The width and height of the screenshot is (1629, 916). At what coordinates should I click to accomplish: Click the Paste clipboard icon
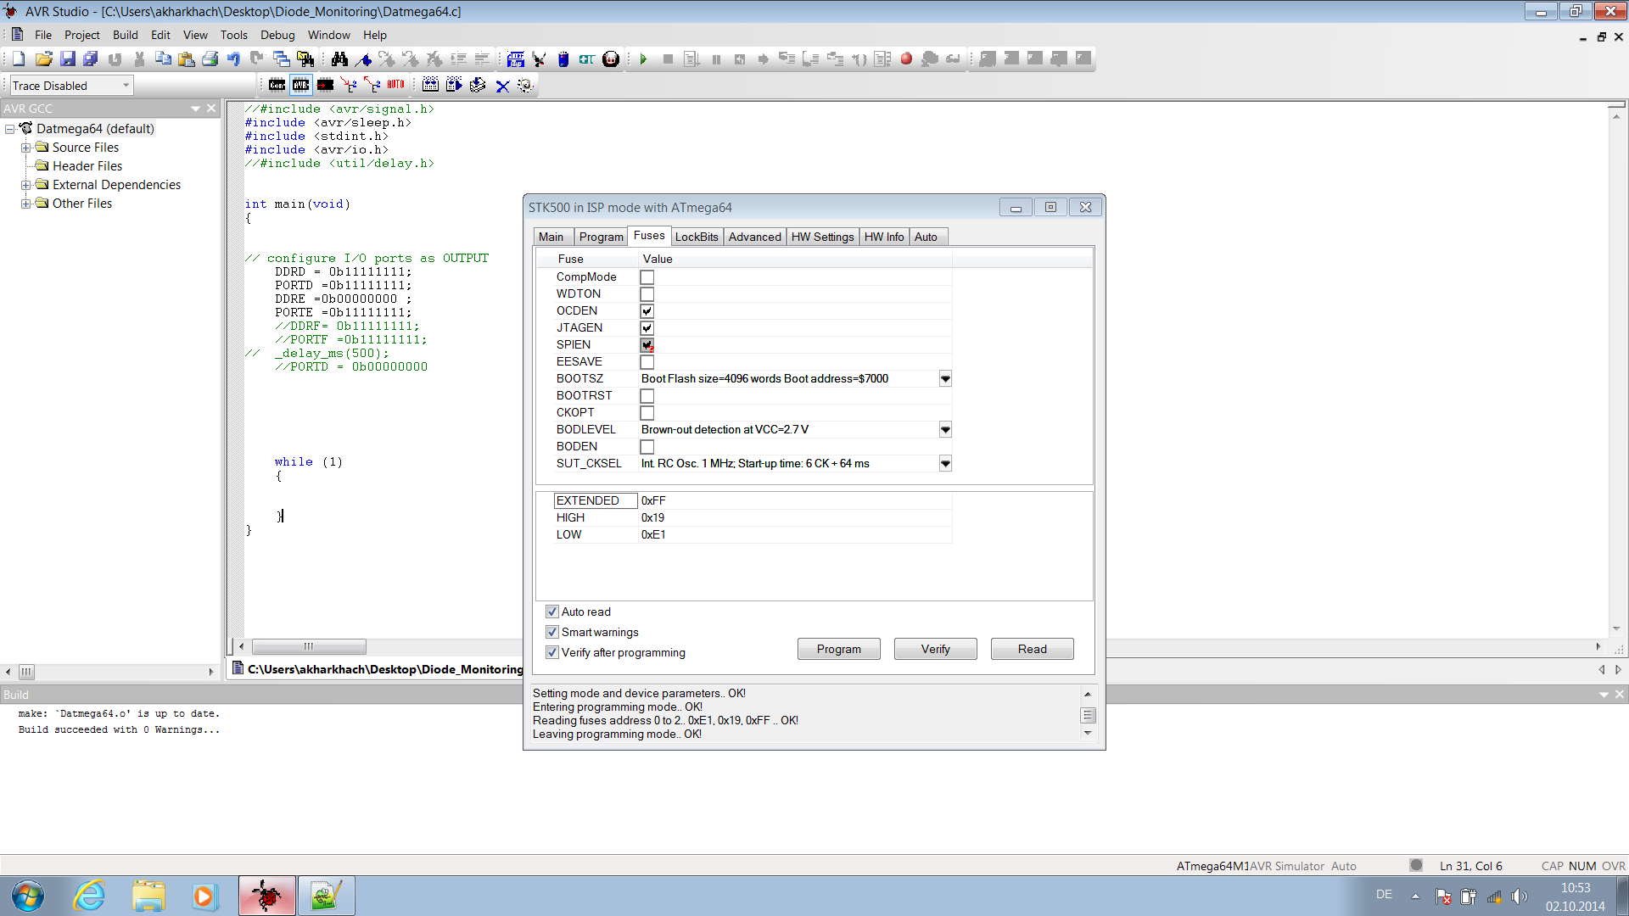187,59
